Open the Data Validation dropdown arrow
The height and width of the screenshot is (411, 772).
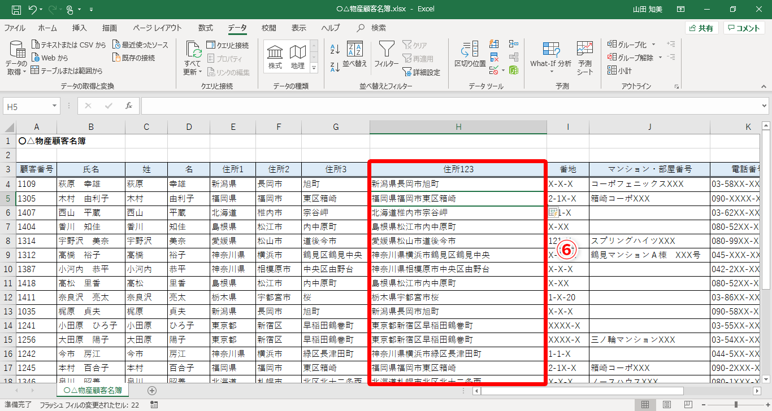coord(502,71)
